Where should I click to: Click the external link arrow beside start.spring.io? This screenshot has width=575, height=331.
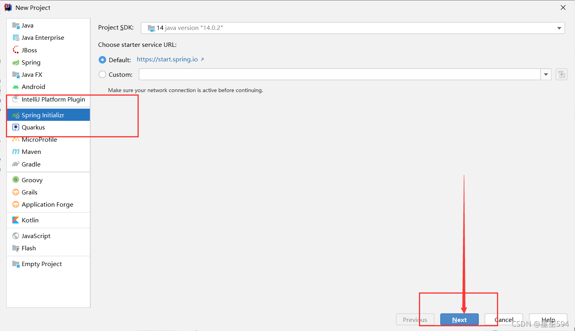202,59
